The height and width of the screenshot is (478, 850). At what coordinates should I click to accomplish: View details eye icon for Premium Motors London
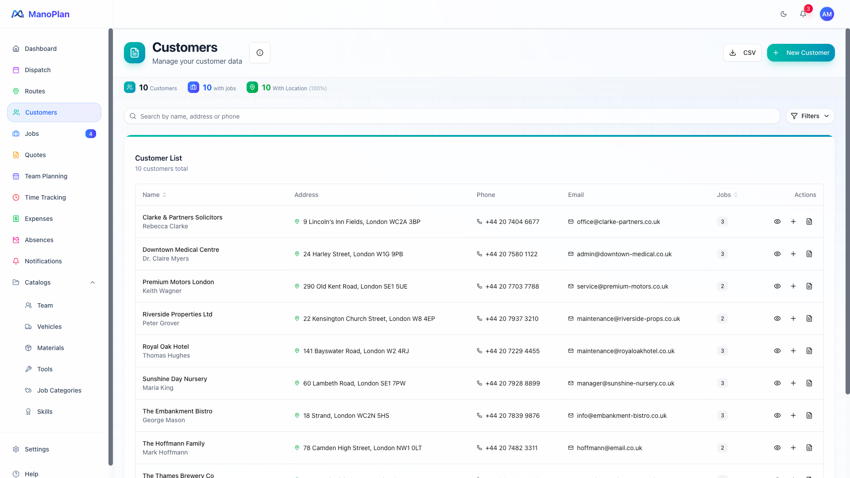777,286
